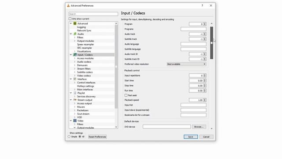Image resolution: width=282 pixels, height=159 pixels.
Task: Open the Logging settings item
Action: pyautogui.click(x=81, y=27)
